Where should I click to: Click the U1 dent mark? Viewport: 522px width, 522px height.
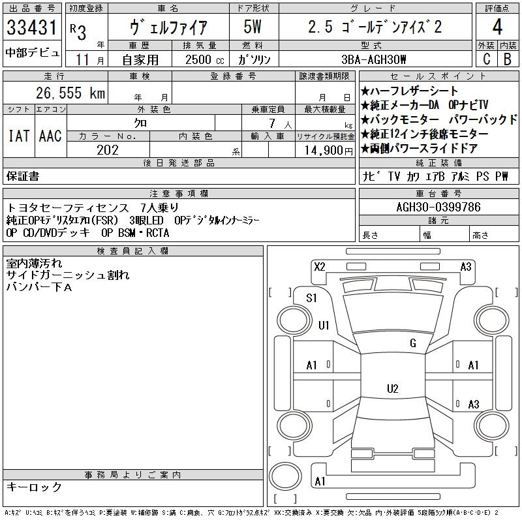point(324,325)
